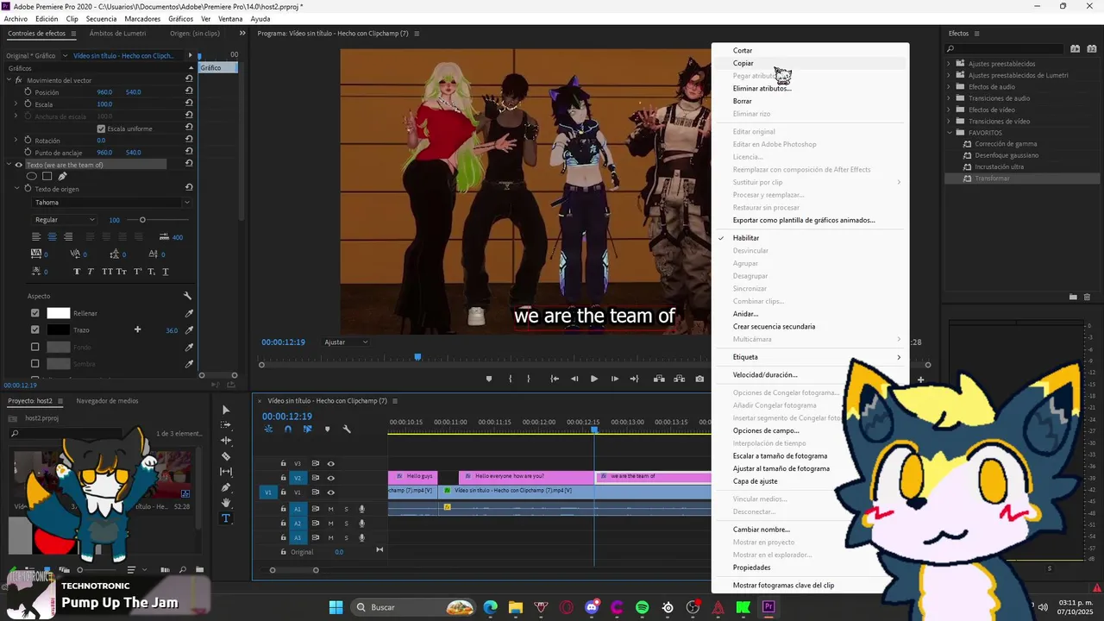Choose Velocidad/duración... in context menu

[x=765, y=375]
